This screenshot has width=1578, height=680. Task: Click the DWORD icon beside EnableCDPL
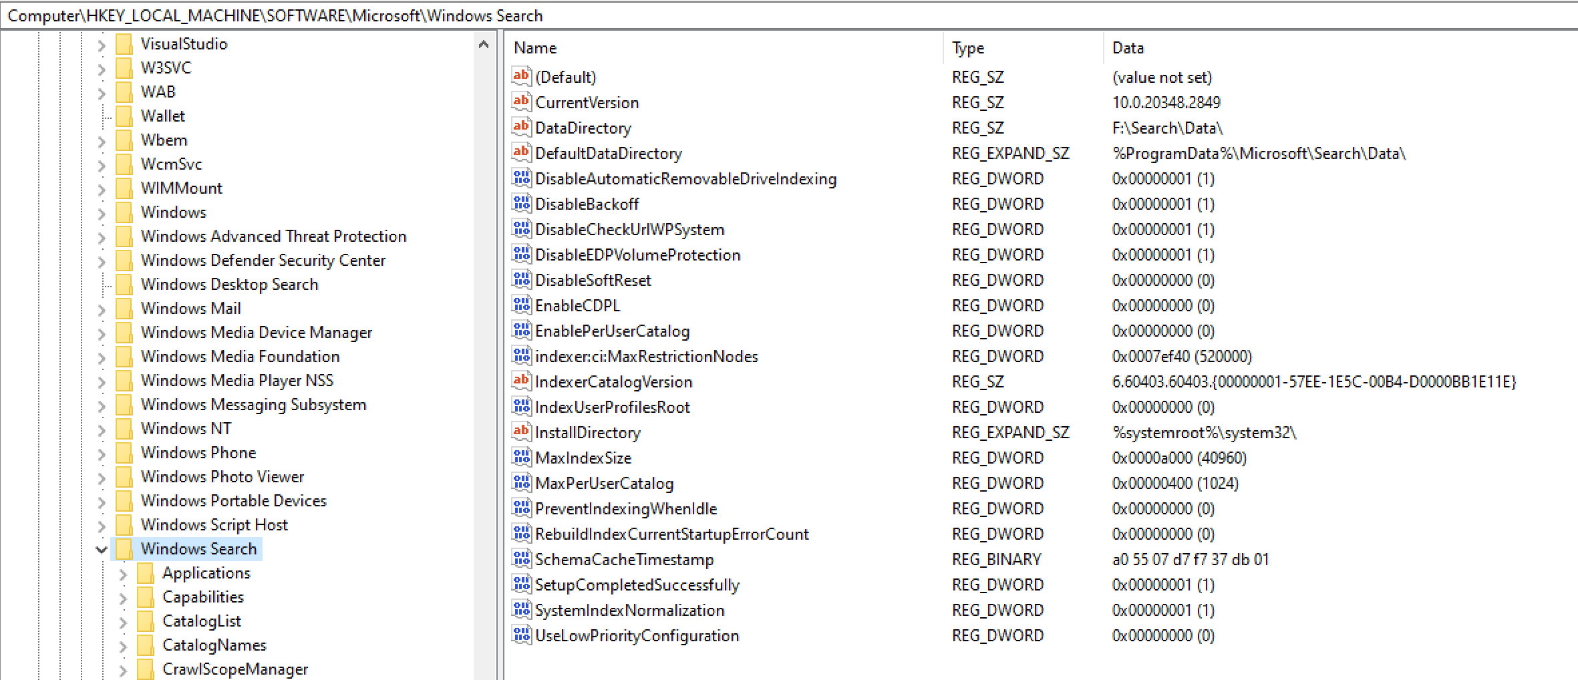pos(522,305)
